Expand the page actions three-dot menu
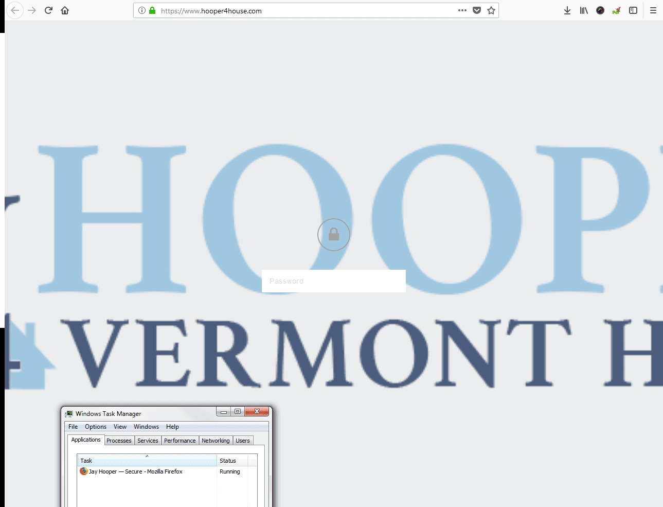Screen dimensions: 663x507 462,10
